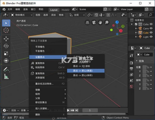Image resolution: width=155 pixels, height=120 pixels.
Task: Activate the 3D Cursor tool
Action: pos(6,30)
